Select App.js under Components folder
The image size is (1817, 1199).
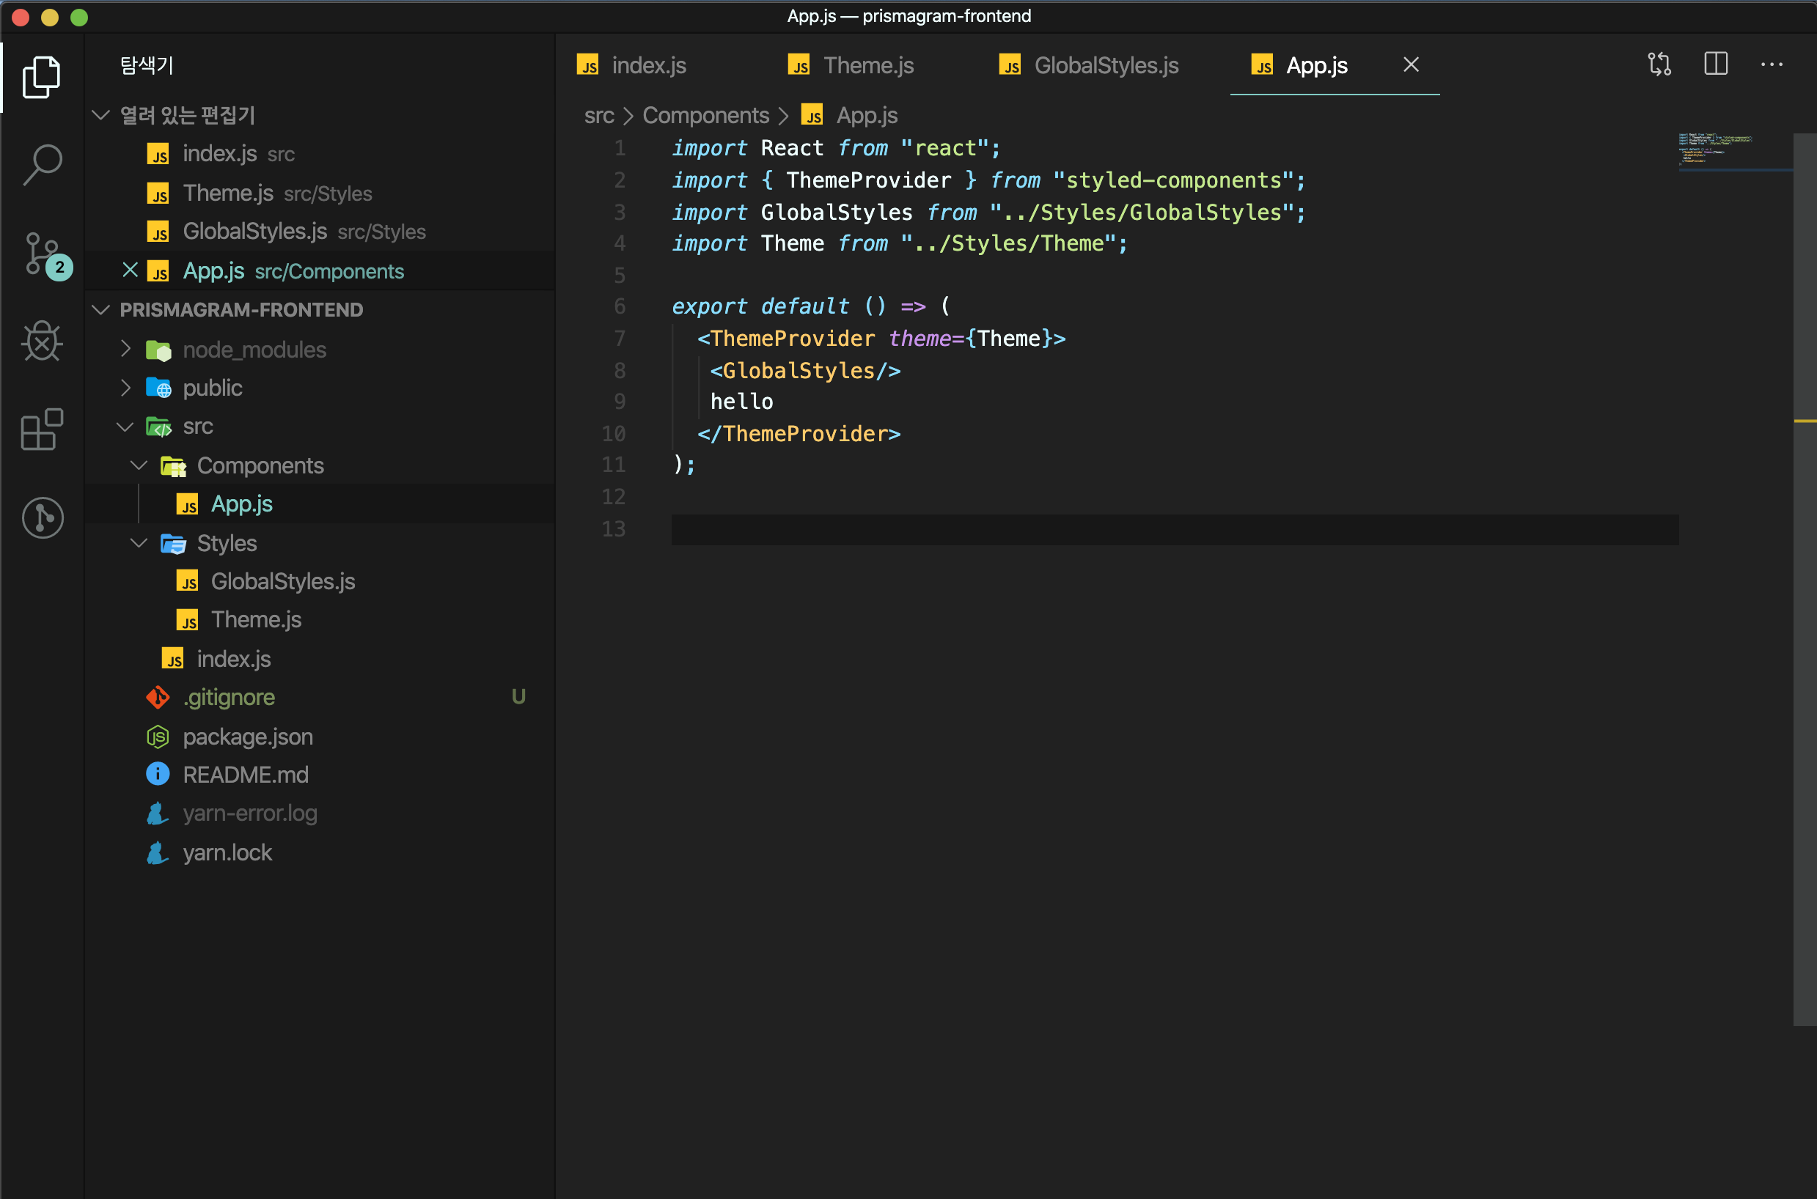320,504
